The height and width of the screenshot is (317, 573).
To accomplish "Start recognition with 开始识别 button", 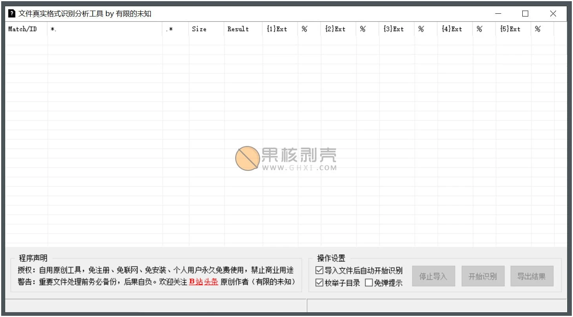I will 483,276.
